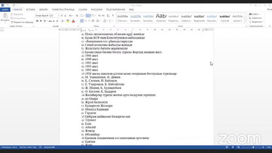Viewport: 272px width, 153px height.
Task: Toggle Align Left paragraph alignment
Action: pyautogui.click(x=82, y=21)
